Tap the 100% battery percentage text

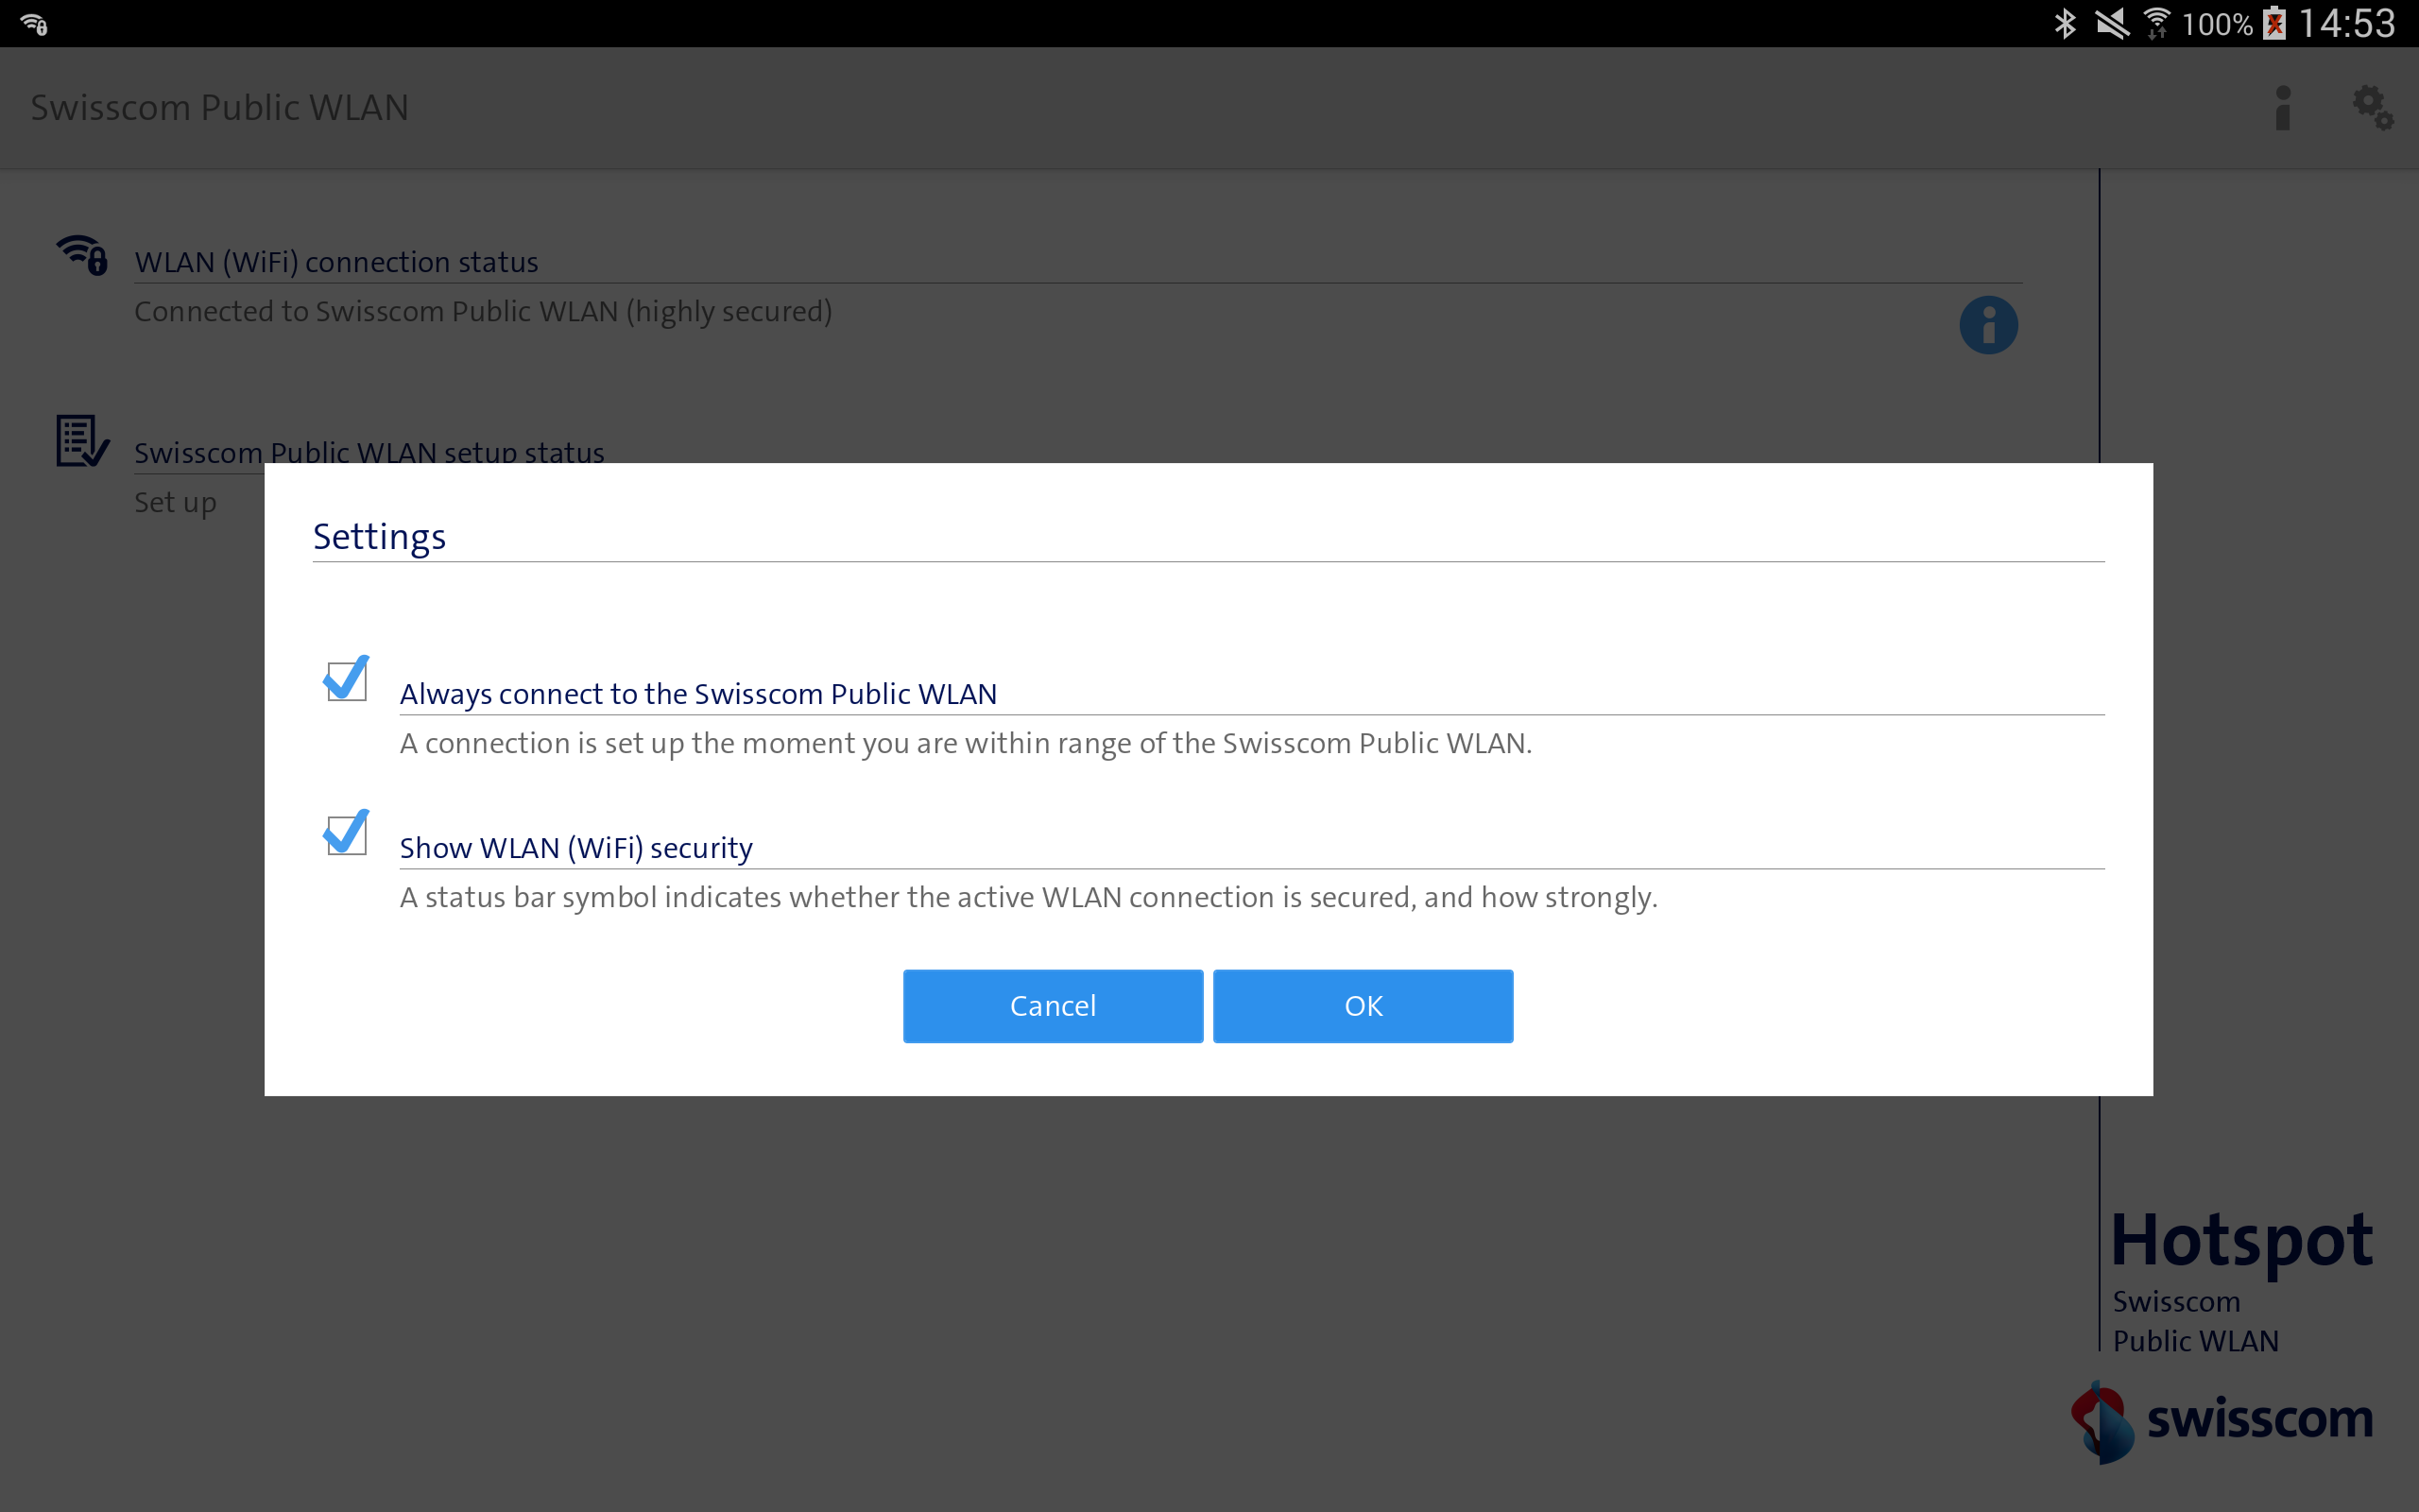click(2216, 24)
